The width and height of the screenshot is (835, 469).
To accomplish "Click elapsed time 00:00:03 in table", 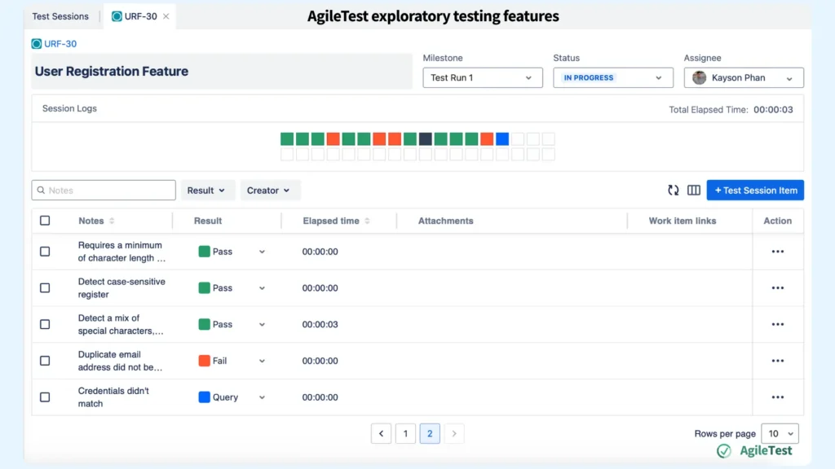I will pyautogui.click(x=320, y=324).
